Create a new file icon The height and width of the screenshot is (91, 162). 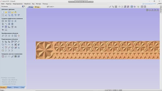coord(3,12)
